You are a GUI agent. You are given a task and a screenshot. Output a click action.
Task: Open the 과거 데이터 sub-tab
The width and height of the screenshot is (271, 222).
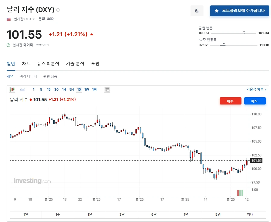28,76
